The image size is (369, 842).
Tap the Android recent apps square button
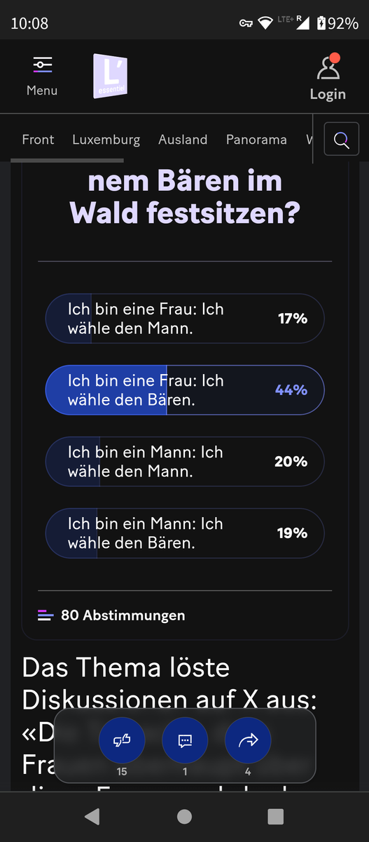point(276,816)
